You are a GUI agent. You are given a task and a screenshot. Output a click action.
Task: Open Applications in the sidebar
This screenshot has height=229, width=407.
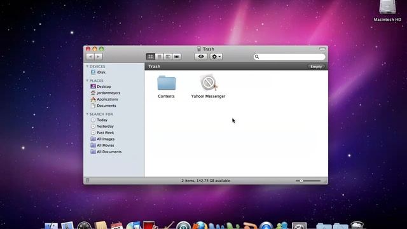(x=104, y=99)
